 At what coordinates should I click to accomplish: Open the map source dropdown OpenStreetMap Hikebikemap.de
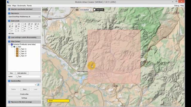pyautogui.click(x=24, y=17)
